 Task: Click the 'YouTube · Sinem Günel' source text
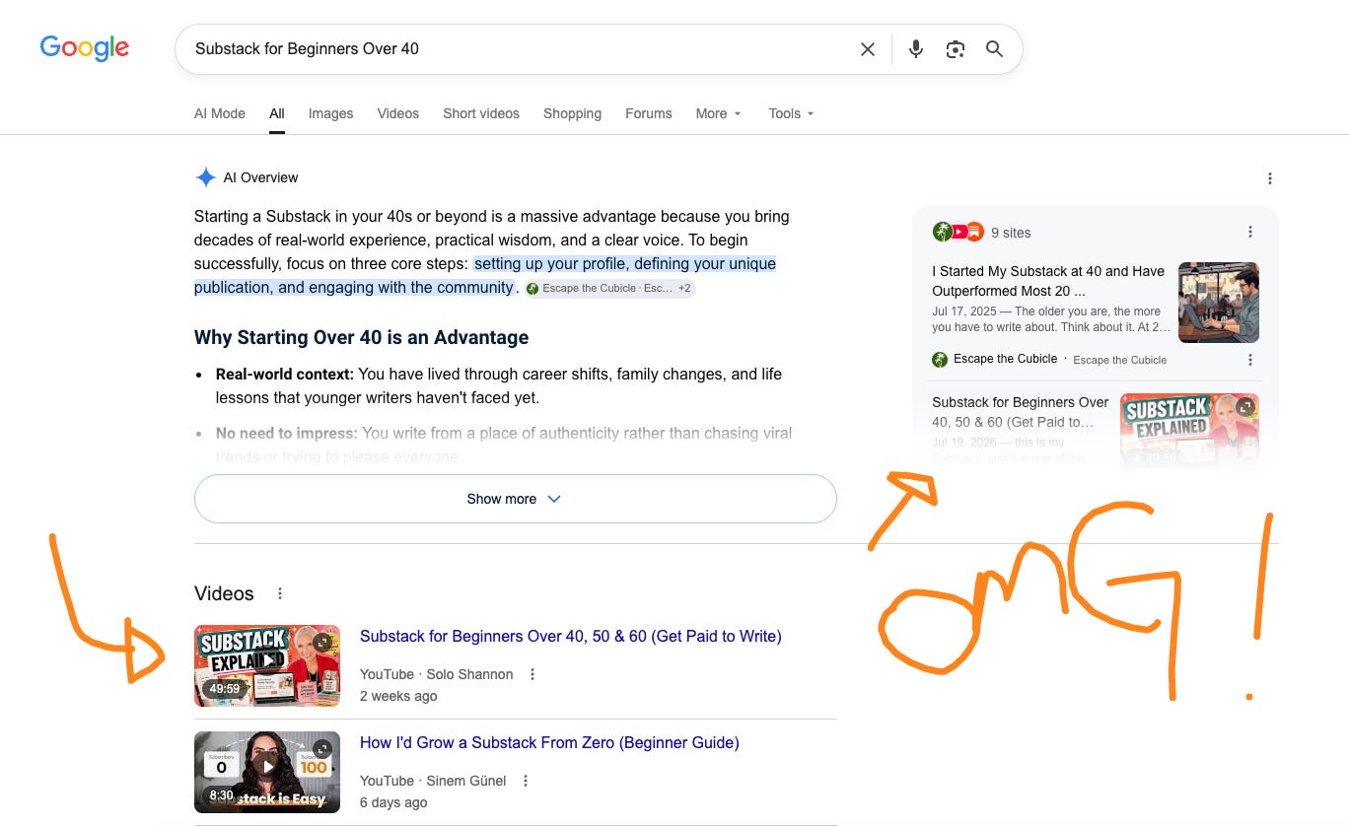(x=433, y=781)
